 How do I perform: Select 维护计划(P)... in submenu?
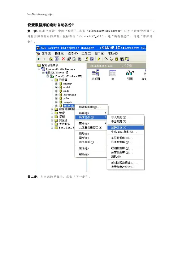click(126, 128)
